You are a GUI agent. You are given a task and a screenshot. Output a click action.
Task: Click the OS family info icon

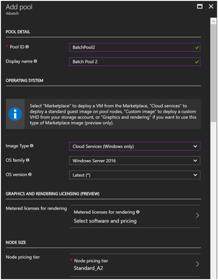coord(27,160)
